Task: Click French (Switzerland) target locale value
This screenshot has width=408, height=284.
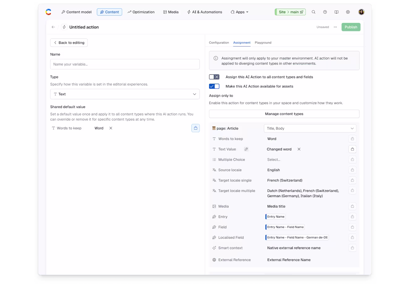Action: tap(285, 180)
